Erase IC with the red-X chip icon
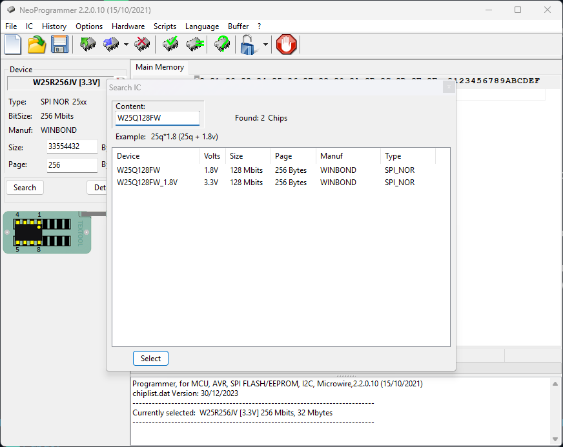Viewport: 563px width, 447px height. tap(142, 45)
